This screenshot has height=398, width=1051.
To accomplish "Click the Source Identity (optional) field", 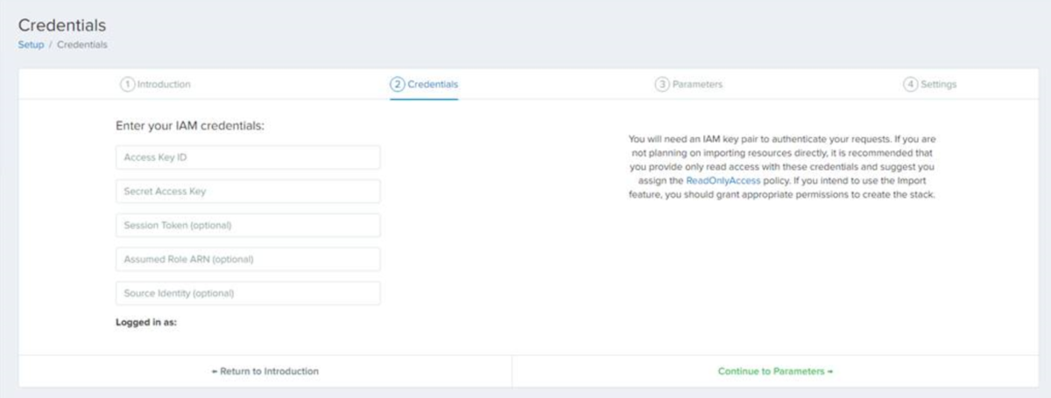I will click(248, 293).
